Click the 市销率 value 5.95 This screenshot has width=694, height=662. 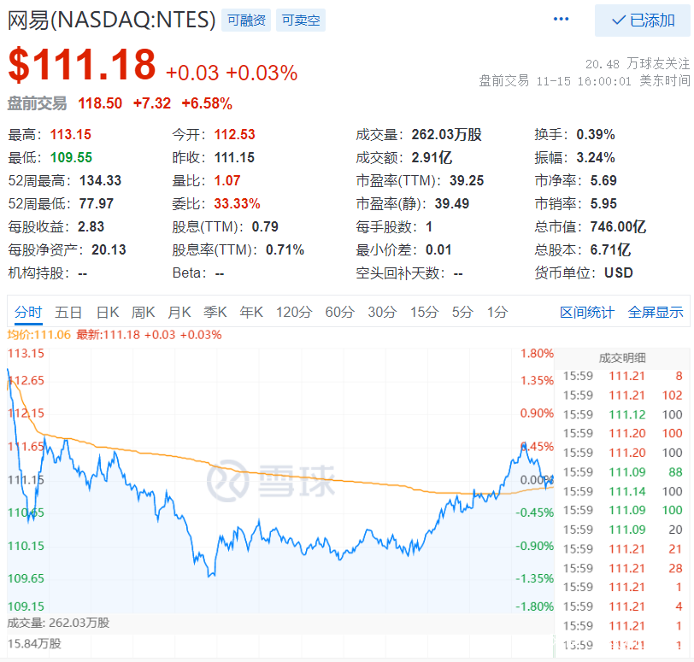[603, 203]
